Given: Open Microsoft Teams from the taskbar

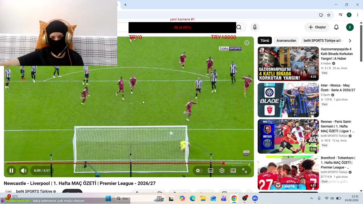Looking at the screenshot, I should (x=224, y=199).
